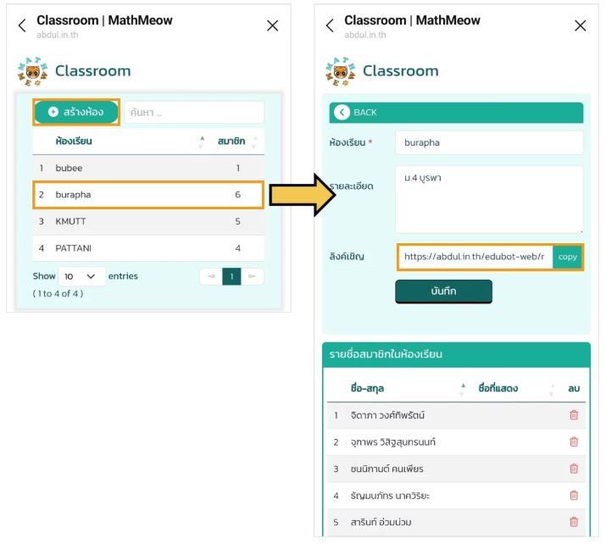Click back chevron in right Classroom panel header
Viewport: 606px width, 544px height.
(330, 26)
